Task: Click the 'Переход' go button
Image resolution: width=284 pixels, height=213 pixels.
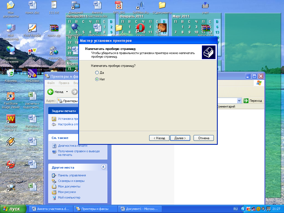Action: click(x=253, y=101)
